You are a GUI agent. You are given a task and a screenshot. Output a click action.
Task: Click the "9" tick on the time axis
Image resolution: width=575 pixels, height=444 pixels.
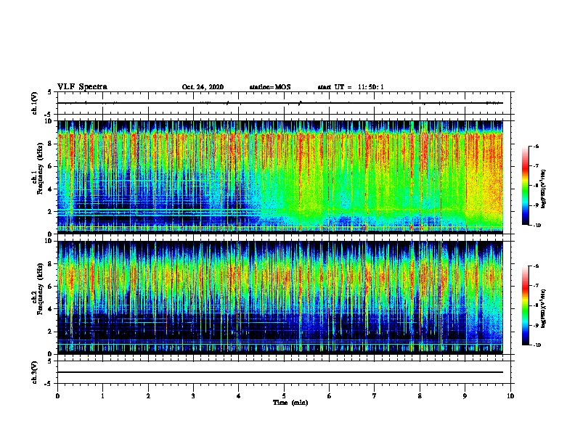pos(465,396)
